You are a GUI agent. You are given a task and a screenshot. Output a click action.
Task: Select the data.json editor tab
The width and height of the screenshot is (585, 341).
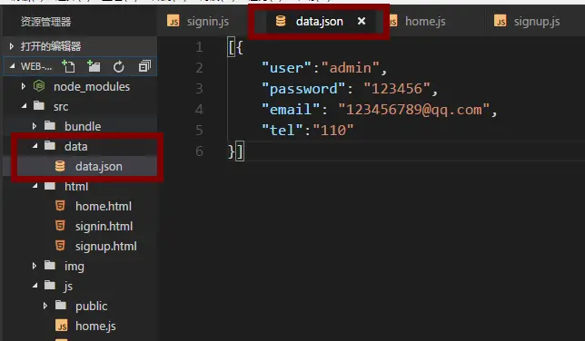pos(320,21)
